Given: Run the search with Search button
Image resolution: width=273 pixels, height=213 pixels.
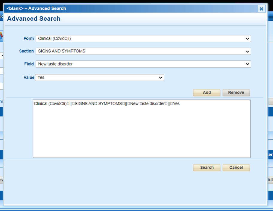Looking at the screenshot, I should point(207,168).
